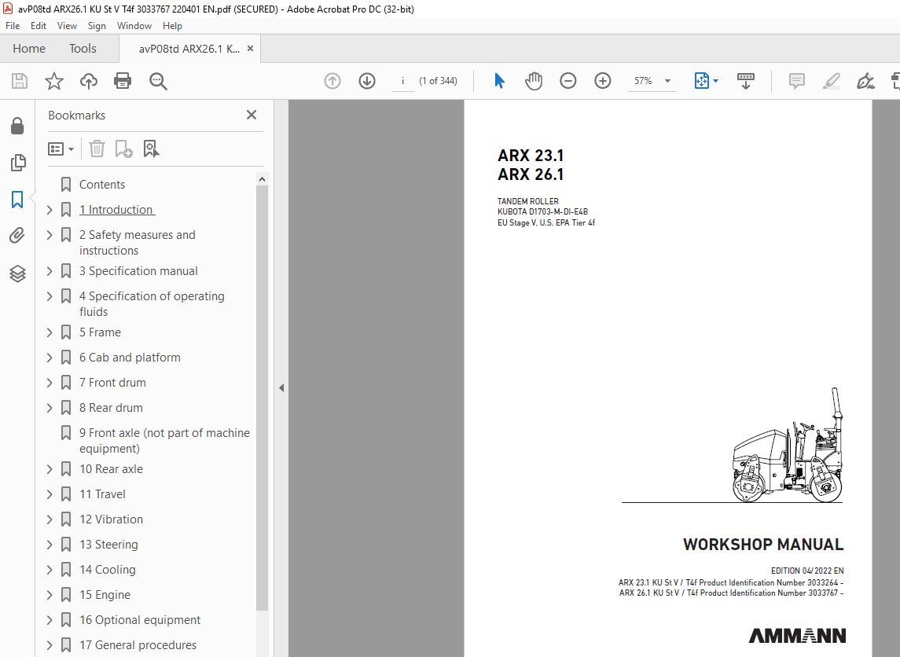Click the page number input field
The width and height of the screenshot is (900, 657).
[403, 81]
